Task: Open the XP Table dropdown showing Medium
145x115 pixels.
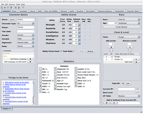Action: pos(129,96)
